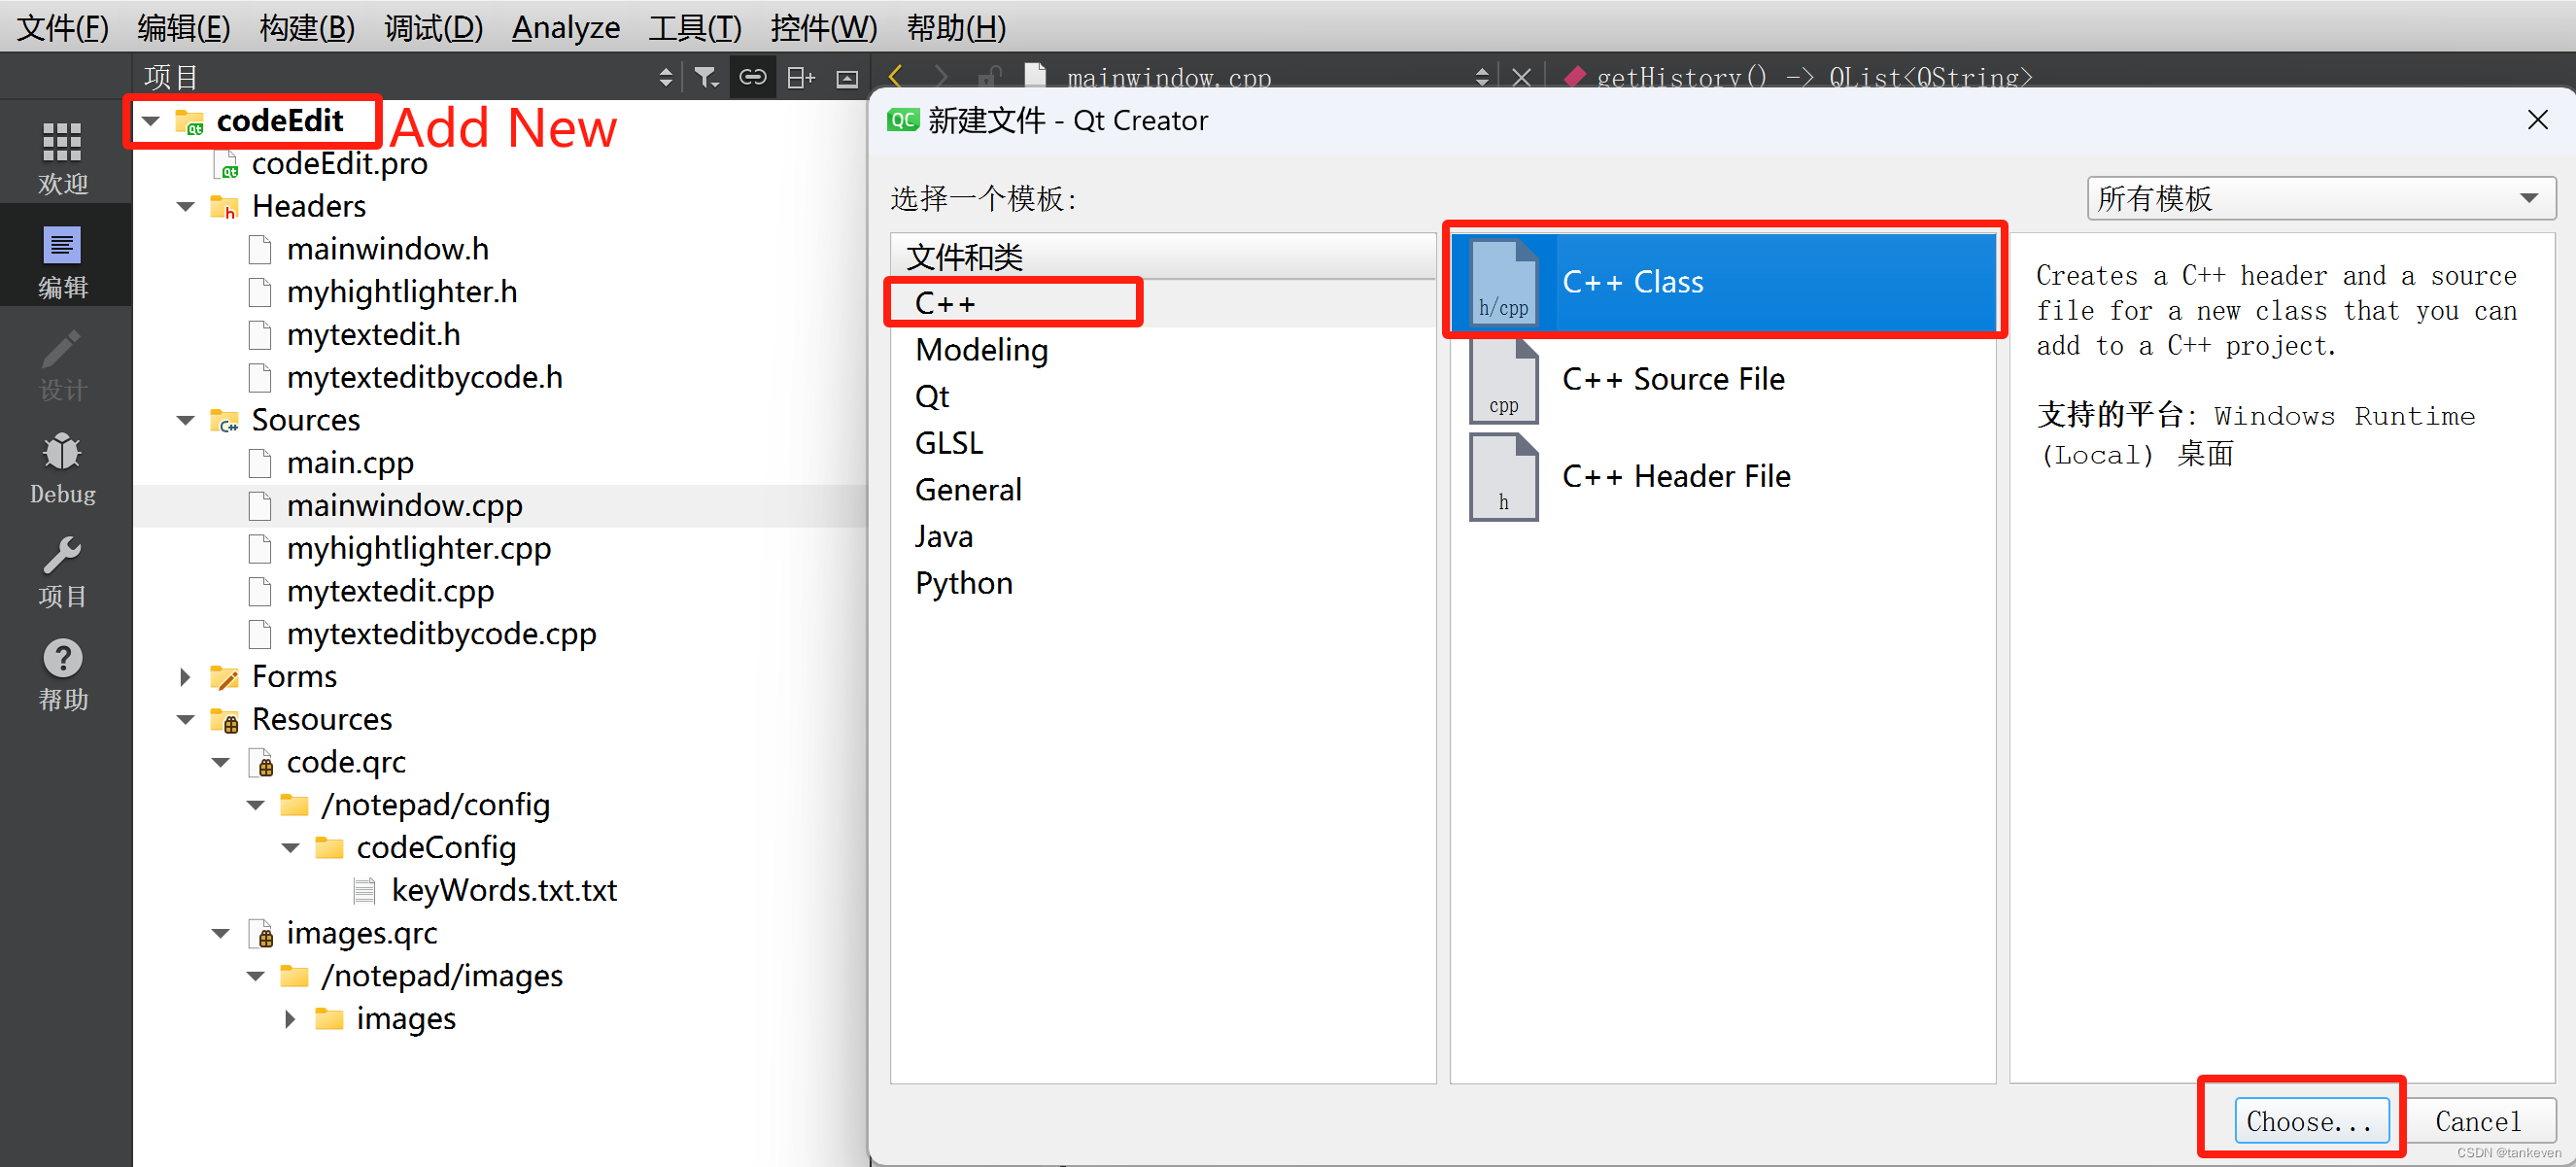Select the Qt category in list
The width and height of the screenshot is (2576, 1167).
(x=932, y=396)
